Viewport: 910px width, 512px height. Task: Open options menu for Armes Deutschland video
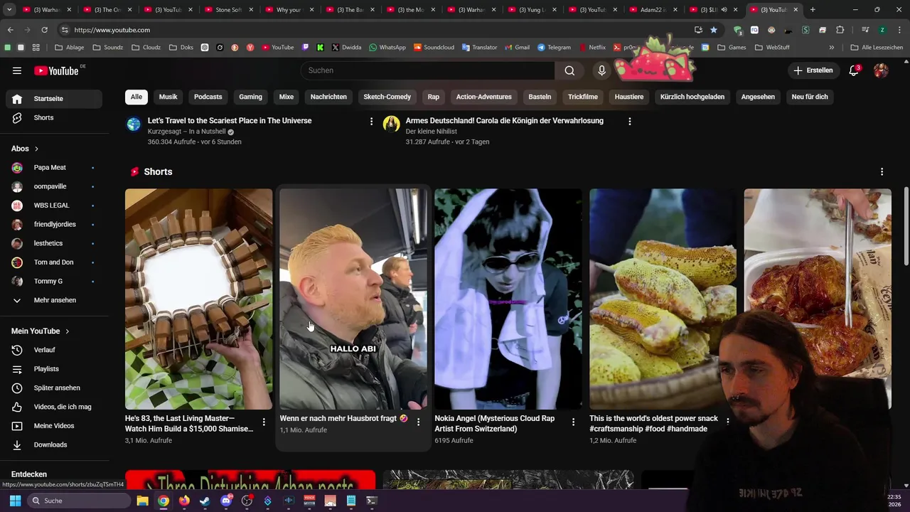629,122
